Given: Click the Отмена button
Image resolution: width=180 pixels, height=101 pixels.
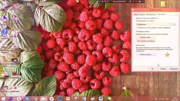Looking at the screenshot, I should pos(163,69).
